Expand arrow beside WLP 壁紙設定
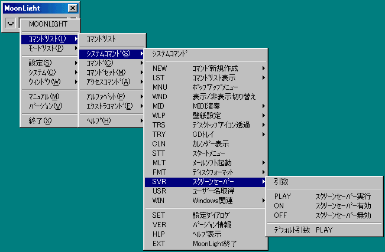Image resolution: width=385 pixels, height=252 pixels. [263, 116]
